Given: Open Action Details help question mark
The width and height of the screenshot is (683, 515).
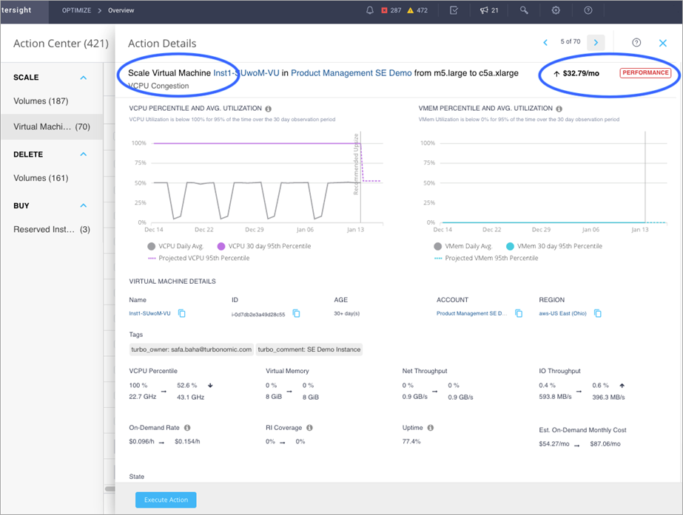Looking at the screenshot, I should (x=636, y=42).
